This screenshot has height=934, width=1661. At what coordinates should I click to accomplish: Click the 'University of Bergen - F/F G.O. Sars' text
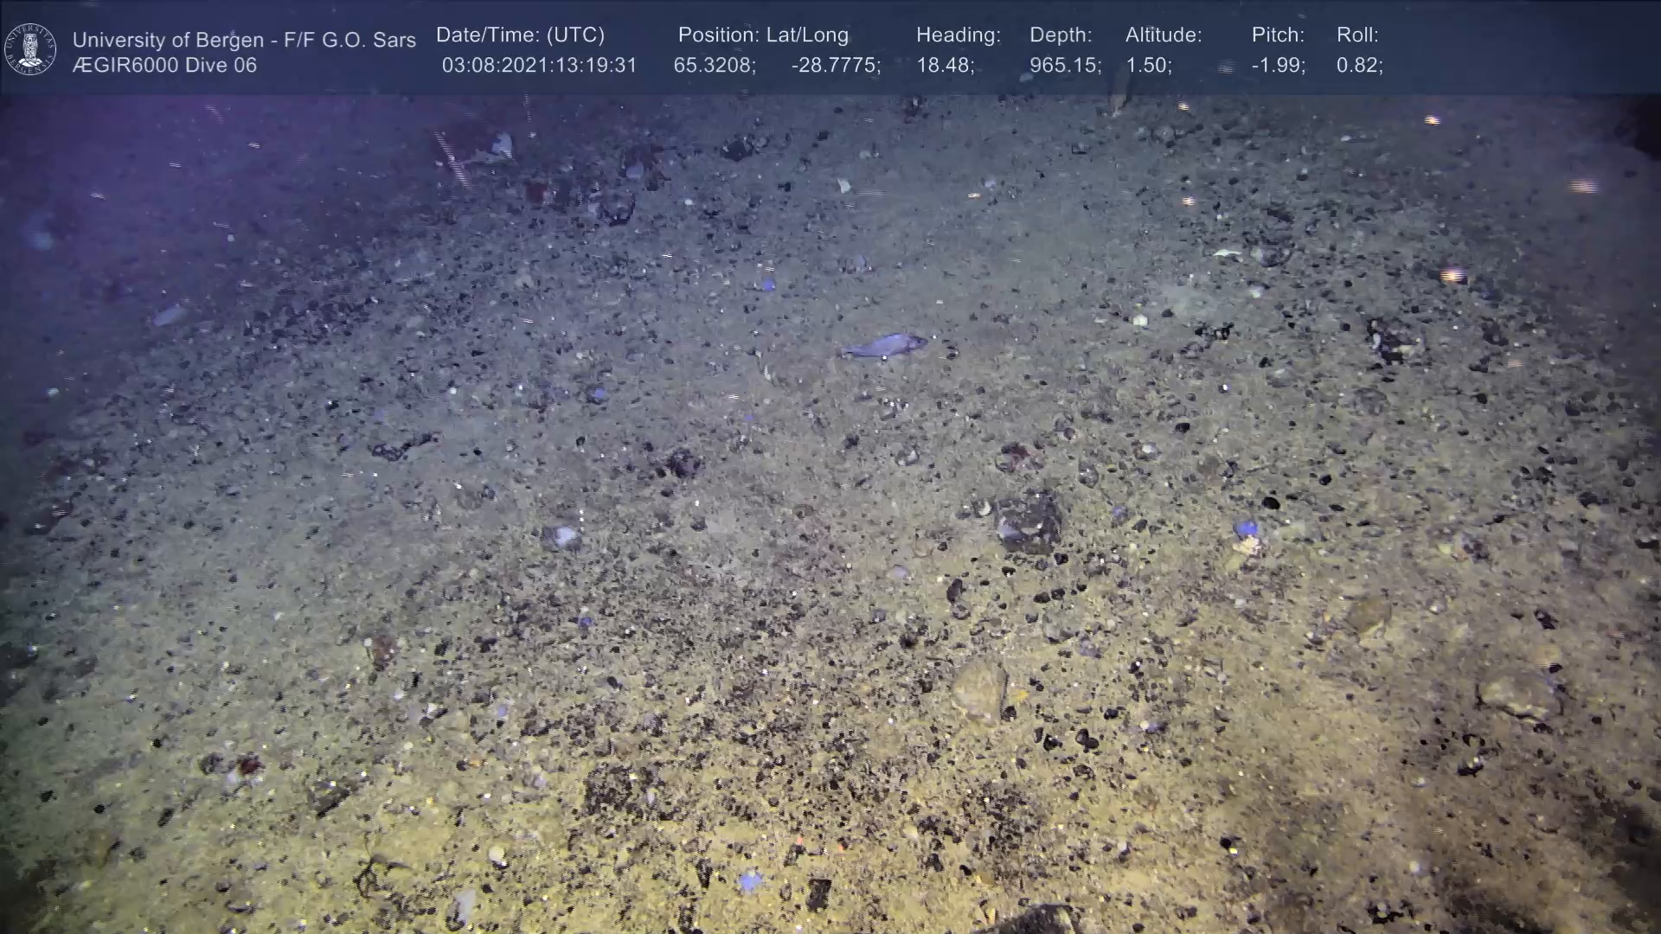coord(244,40)
